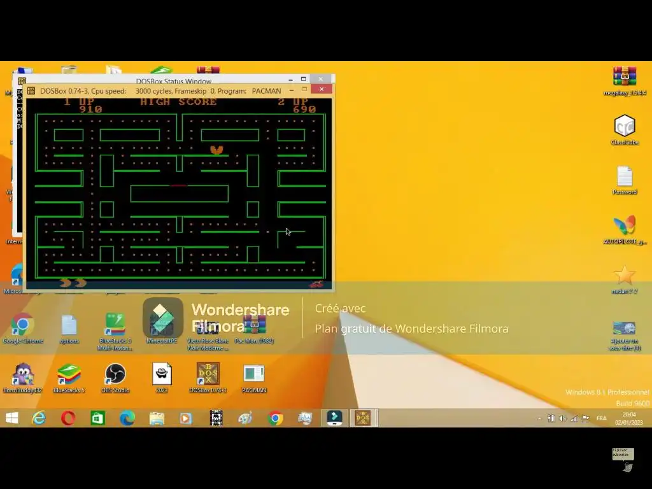Screen dimensions: 652x489
Task: Open the Action Center flag icon
Action: coord(586,418)
